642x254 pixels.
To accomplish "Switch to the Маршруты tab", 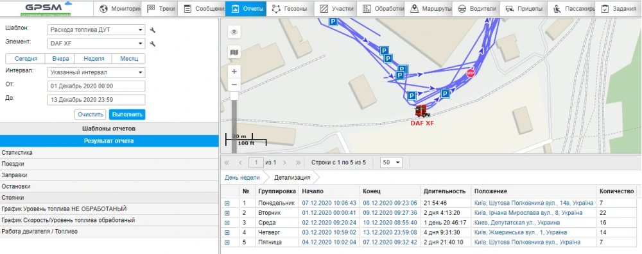I will tap(429, 8).
